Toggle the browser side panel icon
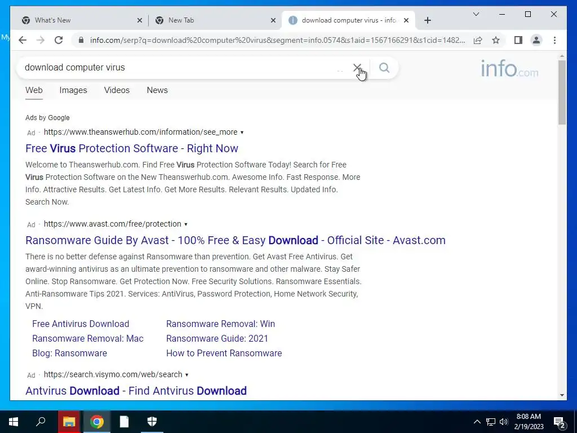 (518, 40)
